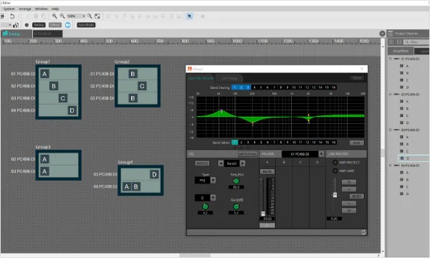
Task: Switch to the Tuning tab
Action: coord(16,34)
